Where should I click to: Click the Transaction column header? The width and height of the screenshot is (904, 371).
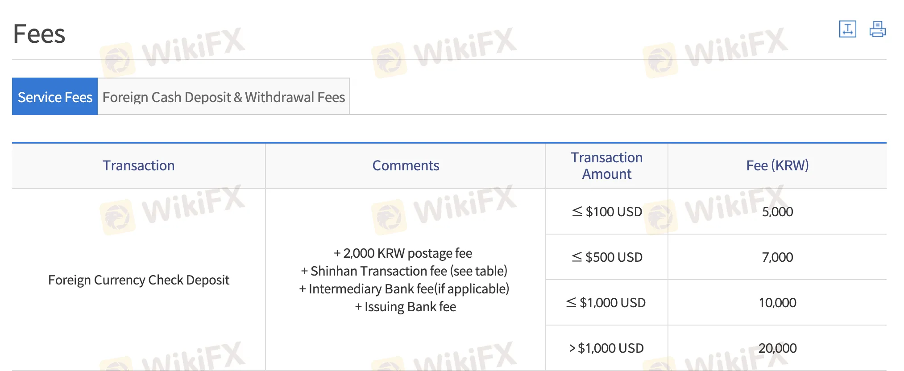point(138,165)
